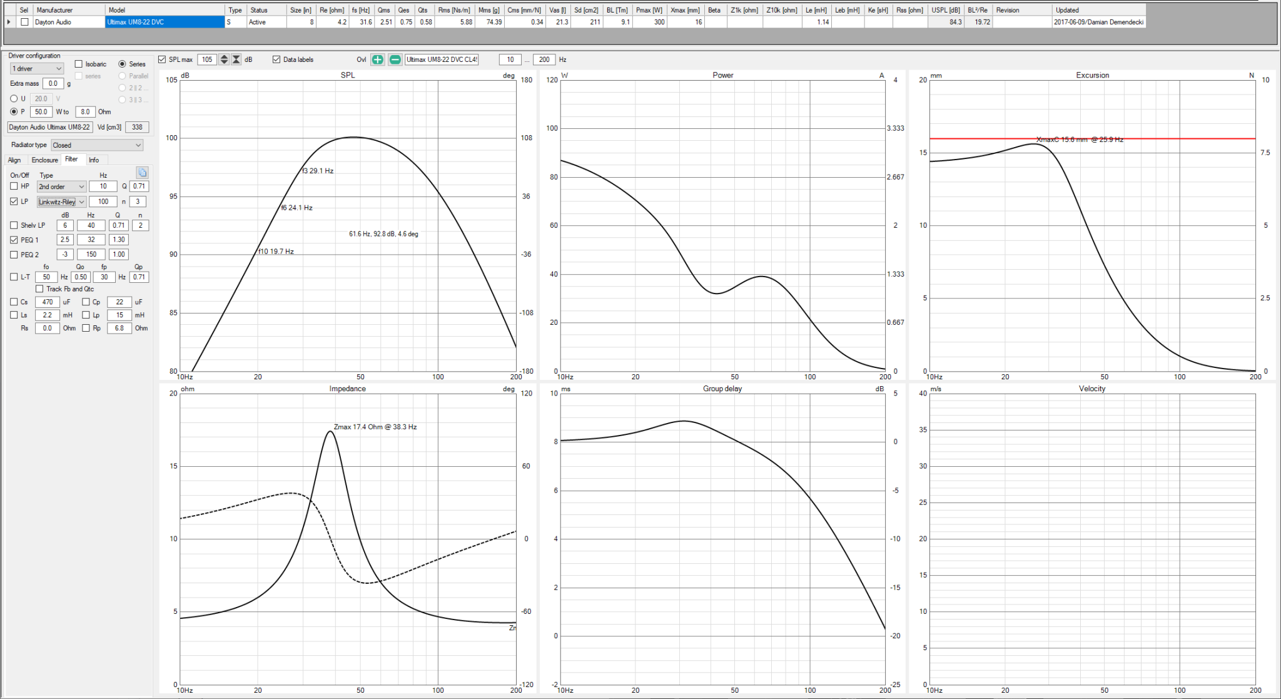Select P power radio button
Image resolution: width=1281 pixels, height=699 pixels.
[14, 111]
